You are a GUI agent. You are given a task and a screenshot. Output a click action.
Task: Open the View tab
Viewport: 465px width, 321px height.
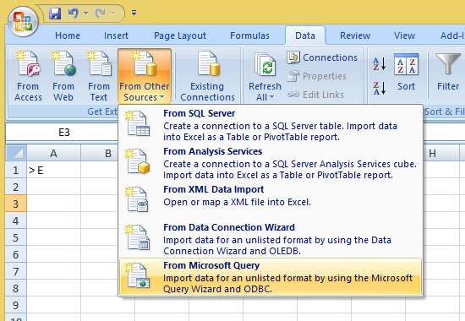[404, 35]
